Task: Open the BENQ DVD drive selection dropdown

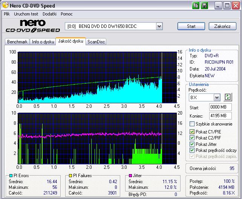Action: click(159, 26)
